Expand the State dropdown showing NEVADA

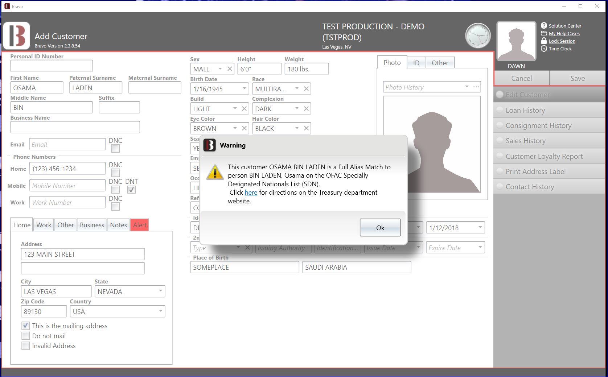click(x=160, y=291)
